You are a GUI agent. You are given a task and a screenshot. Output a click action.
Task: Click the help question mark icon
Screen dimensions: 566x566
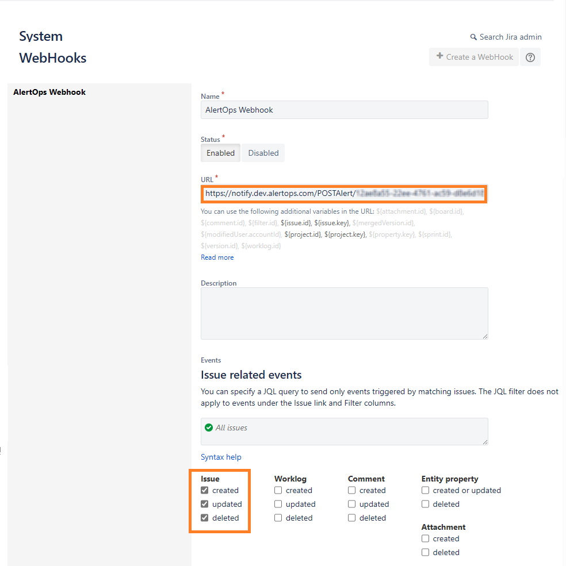[530, 57]
